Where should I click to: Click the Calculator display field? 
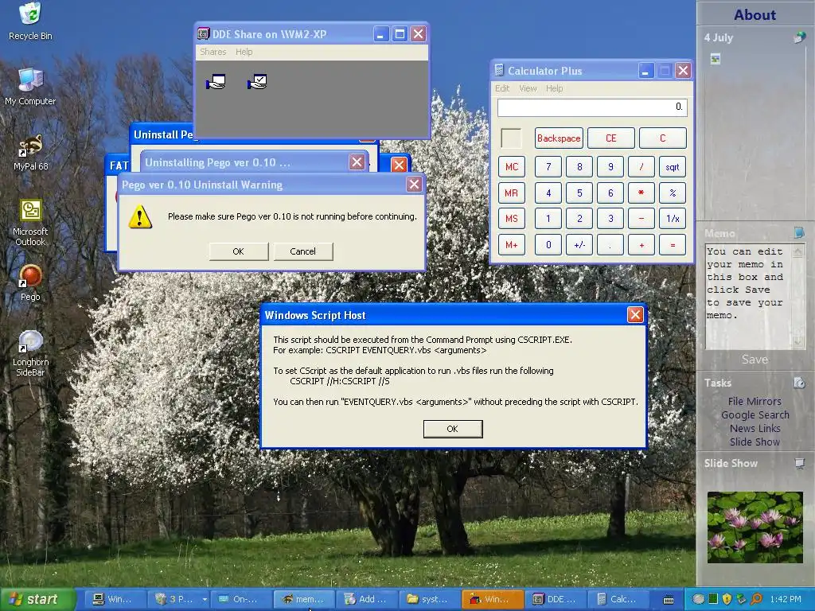tap(592, 107)
